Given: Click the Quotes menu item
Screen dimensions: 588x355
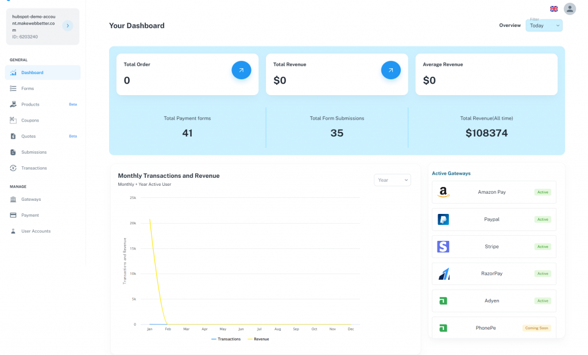Looking at the screenshot, I should (28, 136).
